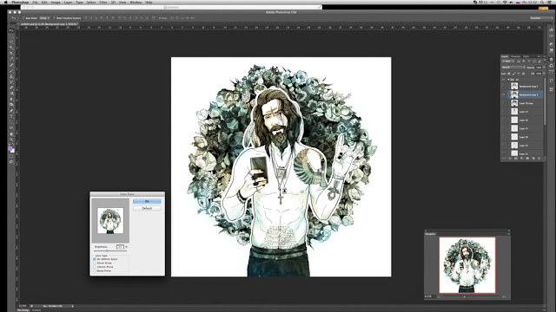
Task: Show the Layer 37 visibility box
Action: click(x=503, y=128)
